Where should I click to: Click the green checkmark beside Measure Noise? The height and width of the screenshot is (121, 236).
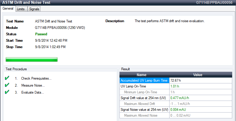7,85
